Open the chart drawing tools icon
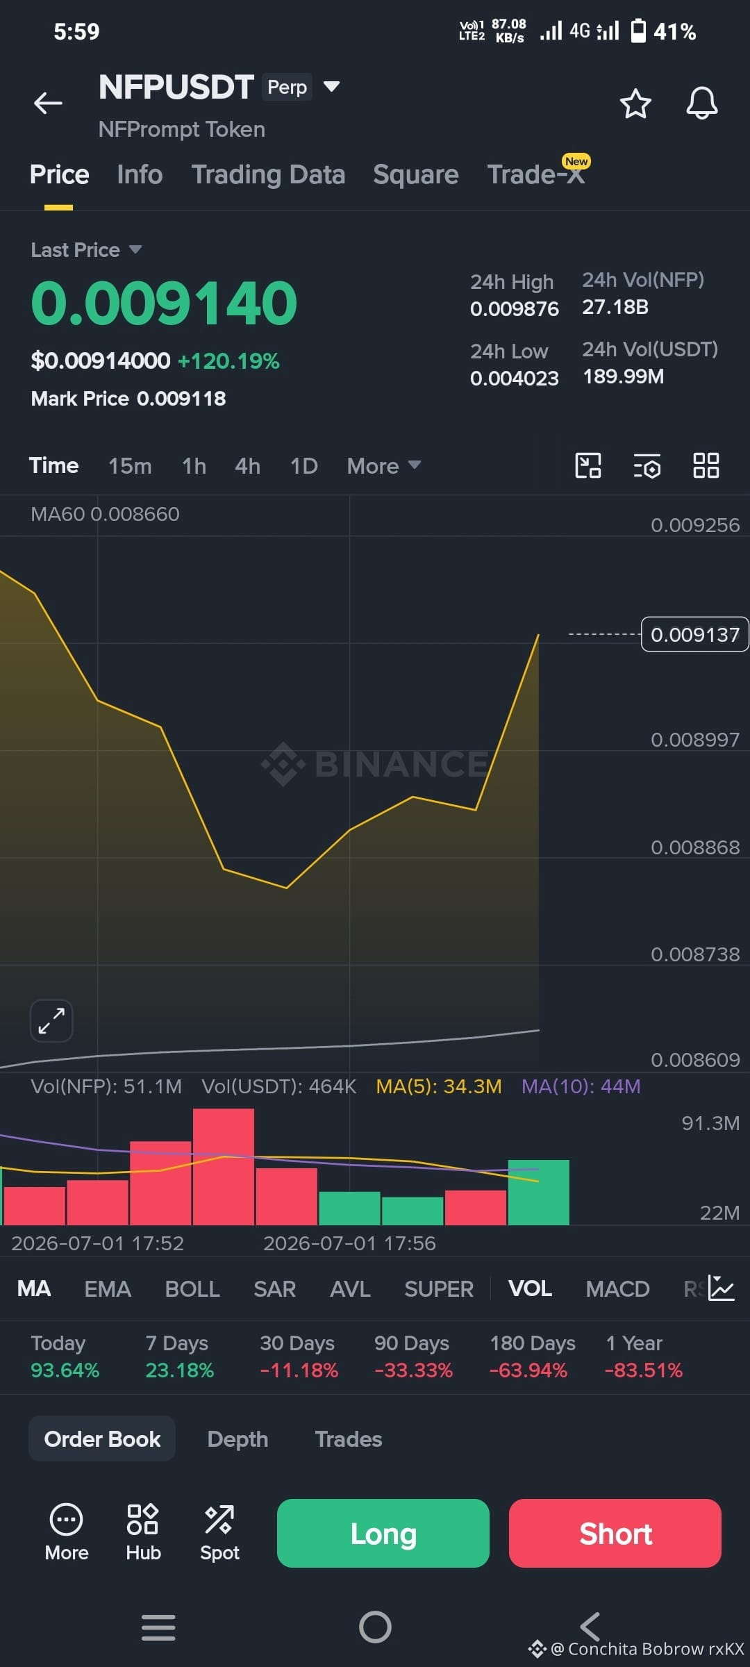The image size is (750, 1667). point(588,465)
